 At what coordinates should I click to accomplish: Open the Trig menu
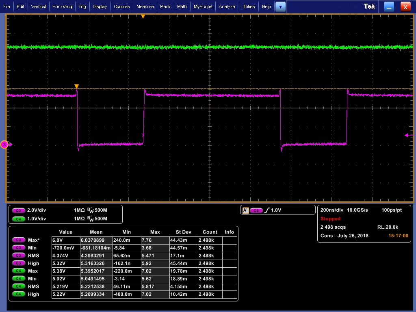coord(82,6)
